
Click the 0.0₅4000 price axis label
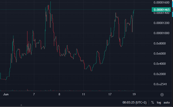click(x=160, y=64)
